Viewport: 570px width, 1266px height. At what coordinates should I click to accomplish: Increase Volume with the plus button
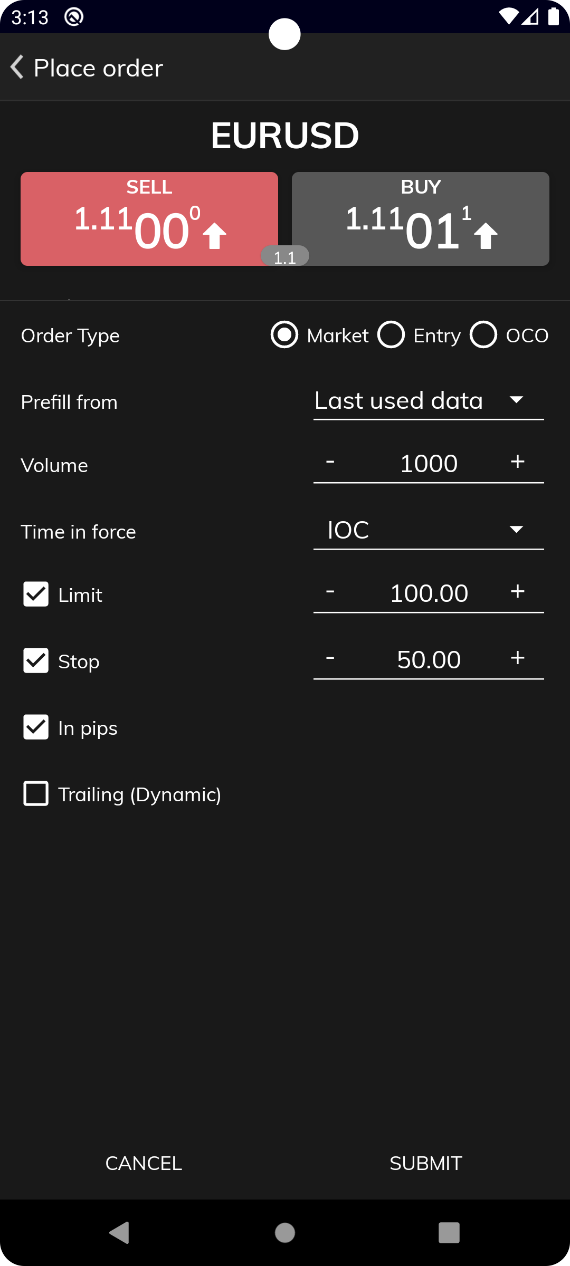517,462
